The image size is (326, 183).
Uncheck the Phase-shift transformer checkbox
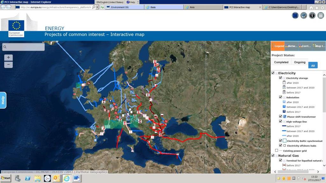coord(280,116)
